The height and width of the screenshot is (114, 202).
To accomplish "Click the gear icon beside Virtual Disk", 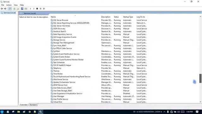I will click(x=52, y=102).
